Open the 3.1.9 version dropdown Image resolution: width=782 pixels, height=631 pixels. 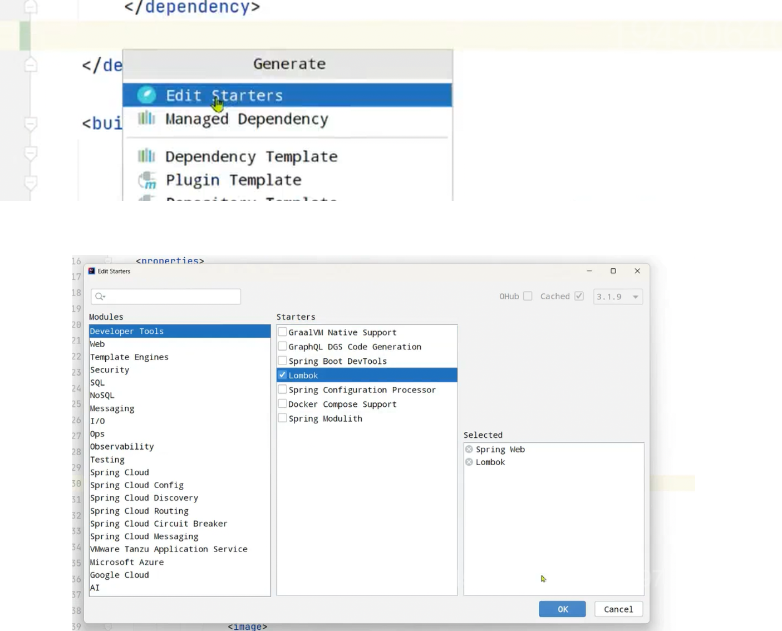point(618,297)
